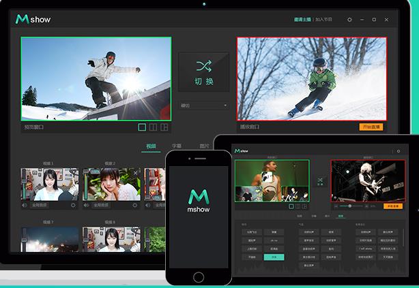Click the 视频 1 source thumbnail
This screenshot has height=288, width=419.
(x=49, y=184)
